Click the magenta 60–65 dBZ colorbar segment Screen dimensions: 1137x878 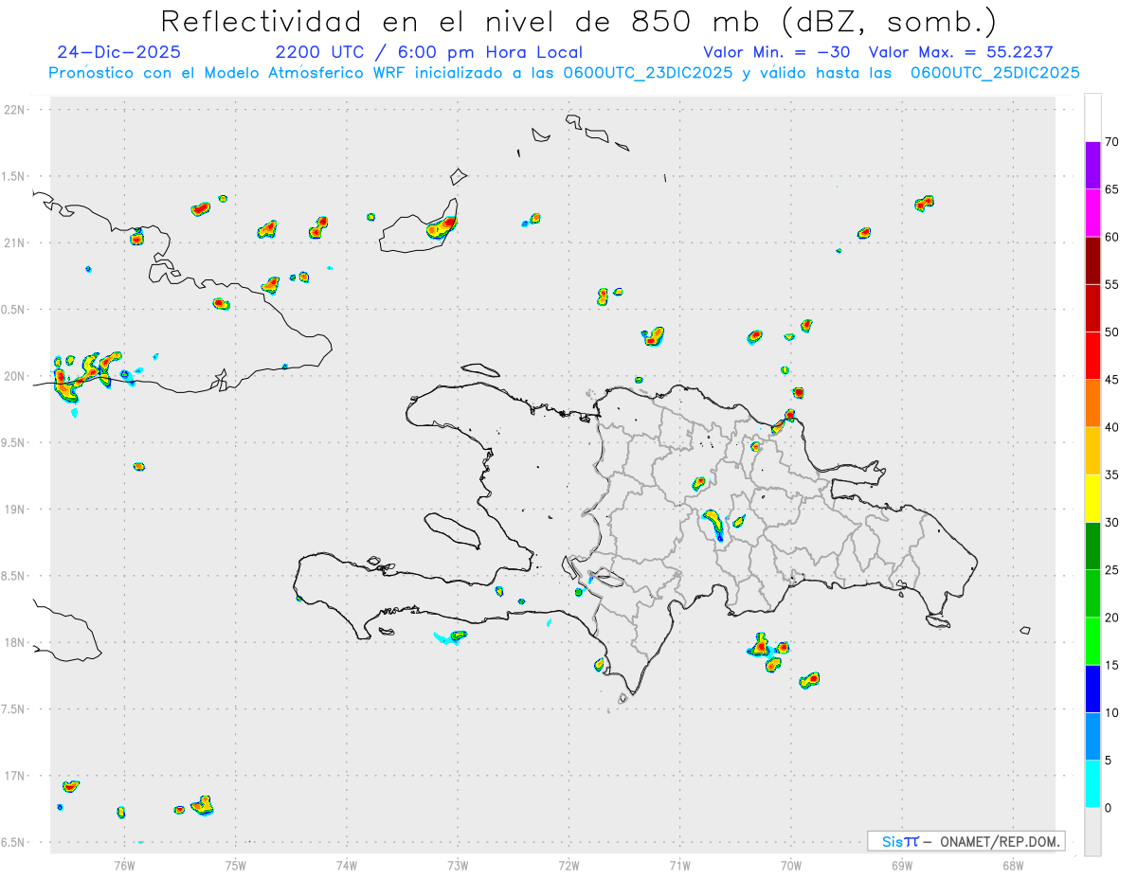click(1092, 213)
